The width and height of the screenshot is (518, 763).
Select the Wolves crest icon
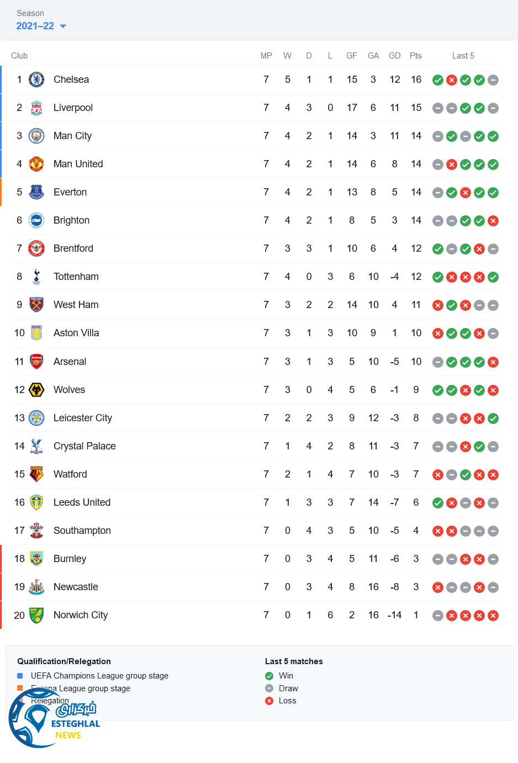coord(36,390)
